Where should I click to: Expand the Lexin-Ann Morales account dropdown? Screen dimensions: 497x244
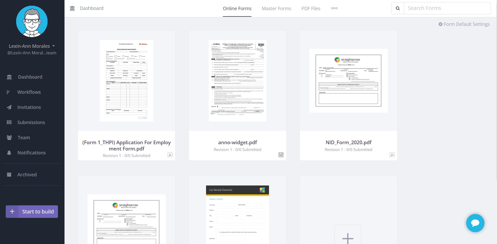pos(54,46)
